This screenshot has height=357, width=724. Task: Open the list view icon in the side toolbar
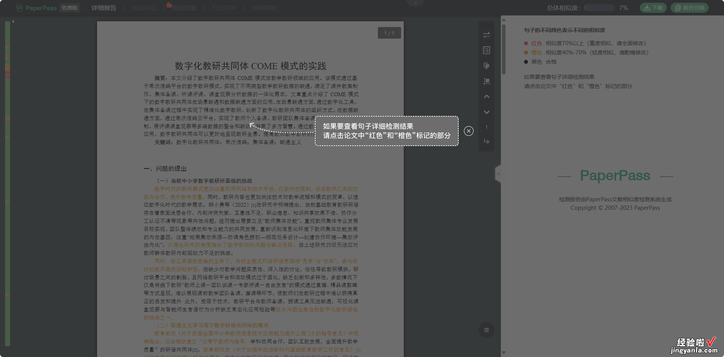[487, 50]
